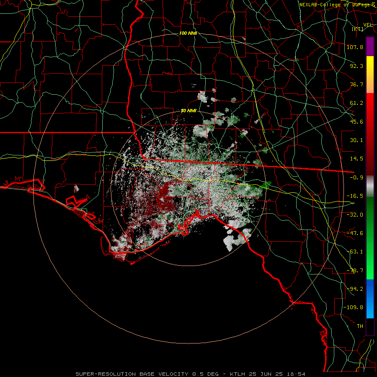Select the -63.1 velocity scale value

(x=355, y=252)
